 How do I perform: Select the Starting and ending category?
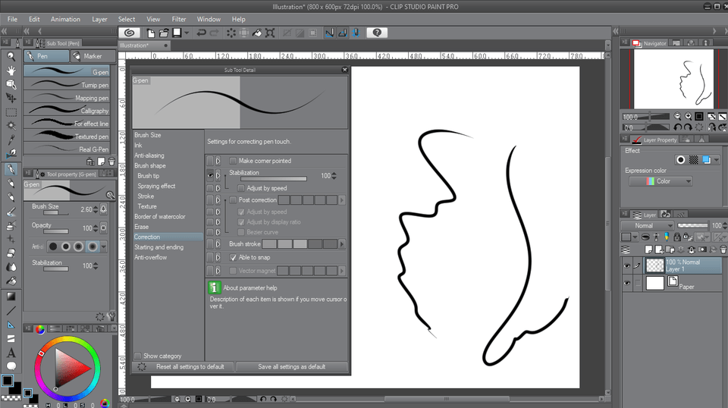158,247
